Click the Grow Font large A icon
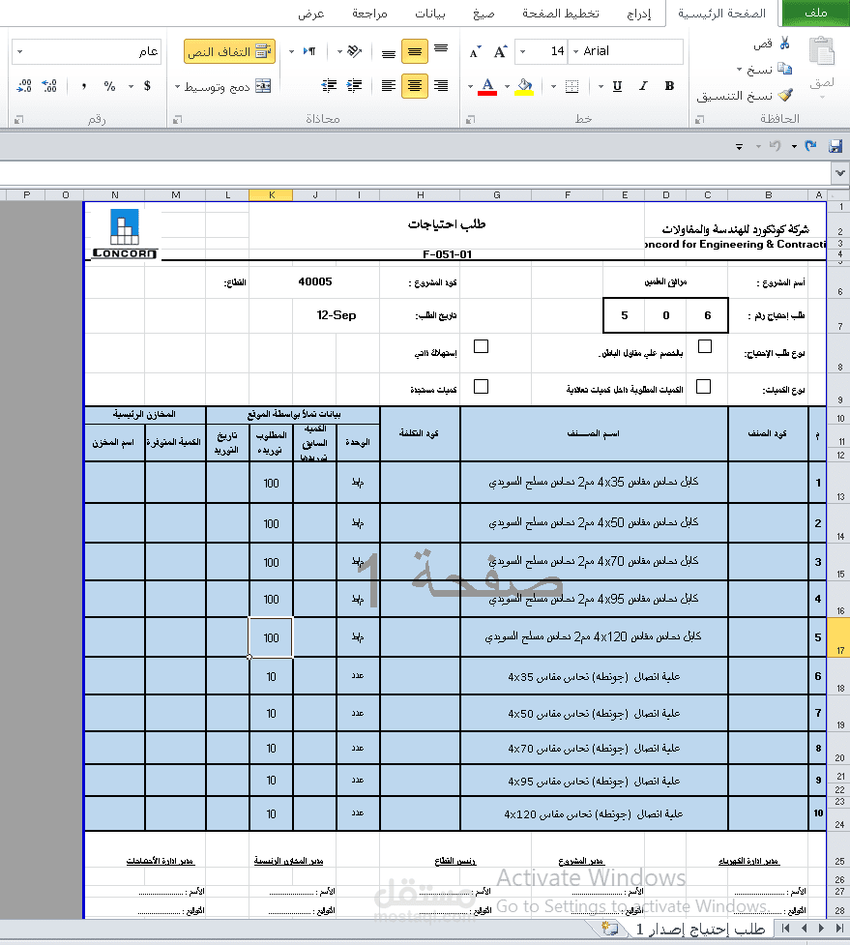The image size is (850, 945). pyautogui.click(x=500, y=52)
